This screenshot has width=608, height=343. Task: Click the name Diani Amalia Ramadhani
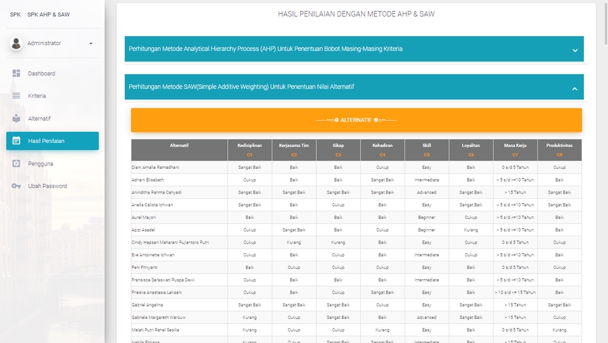pos(155,168)
